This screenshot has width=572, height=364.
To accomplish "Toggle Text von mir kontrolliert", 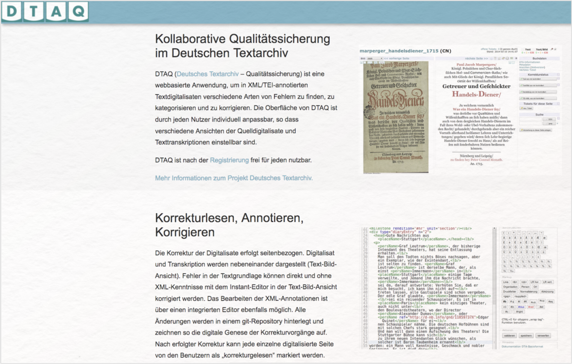I will click(538, 79).
